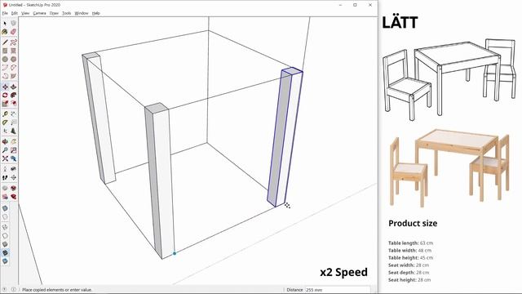
Task: Click the Previous view tool
Action: pyautogui.click(x=13, y=158)
